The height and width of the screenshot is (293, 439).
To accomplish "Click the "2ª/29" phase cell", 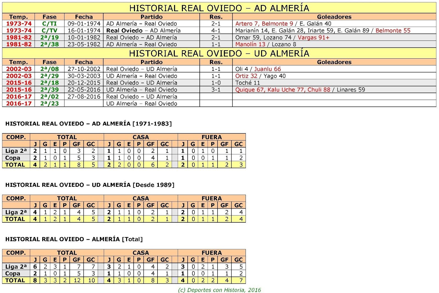I will tap(49, 76).
